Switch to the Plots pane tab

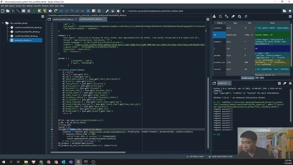pyautogui.click(x=262, y=78)
